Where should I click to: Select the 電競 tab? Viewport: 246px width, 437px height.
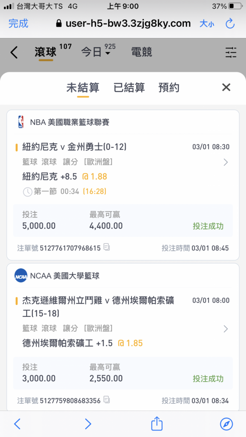(x=142, y=52)
